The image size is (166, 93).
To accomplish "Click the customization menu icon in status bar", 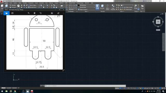I will click(165, 88).
